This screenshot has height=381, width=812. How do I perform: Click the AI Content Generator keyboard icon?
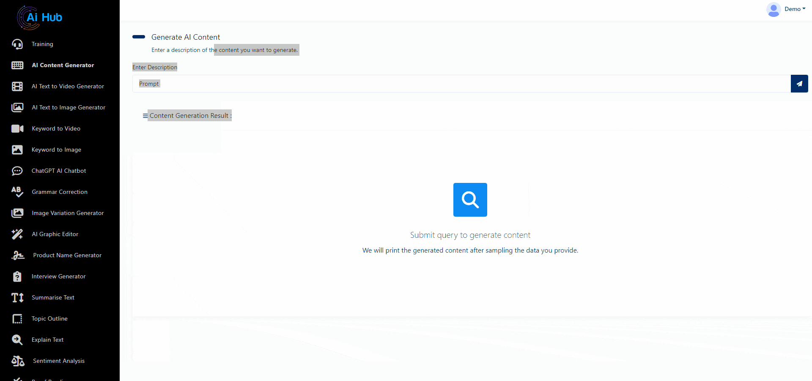click(17, 65)
